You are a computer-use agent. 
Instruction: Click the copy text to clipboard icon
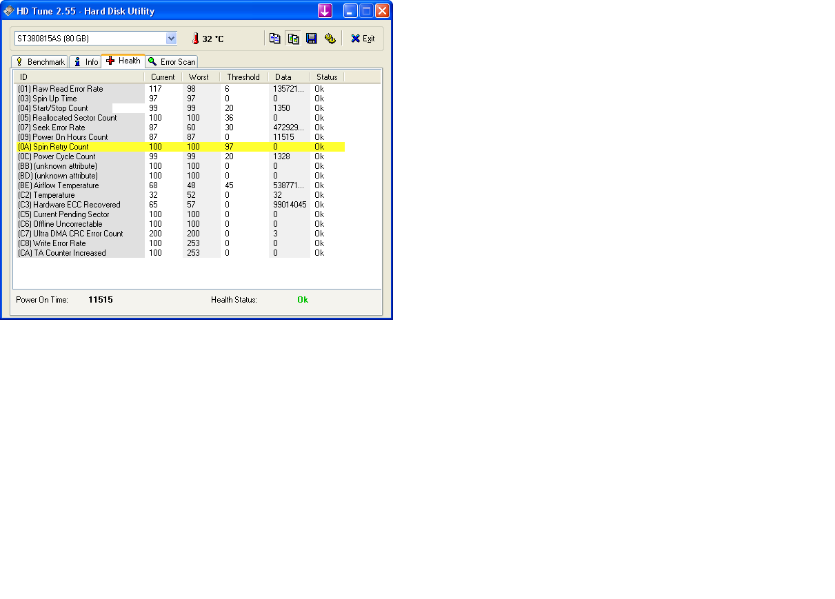274,39
